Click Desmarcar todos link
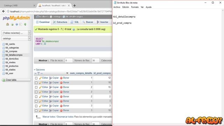The width and height of the screenshot is (224, 126). point(65,117)
